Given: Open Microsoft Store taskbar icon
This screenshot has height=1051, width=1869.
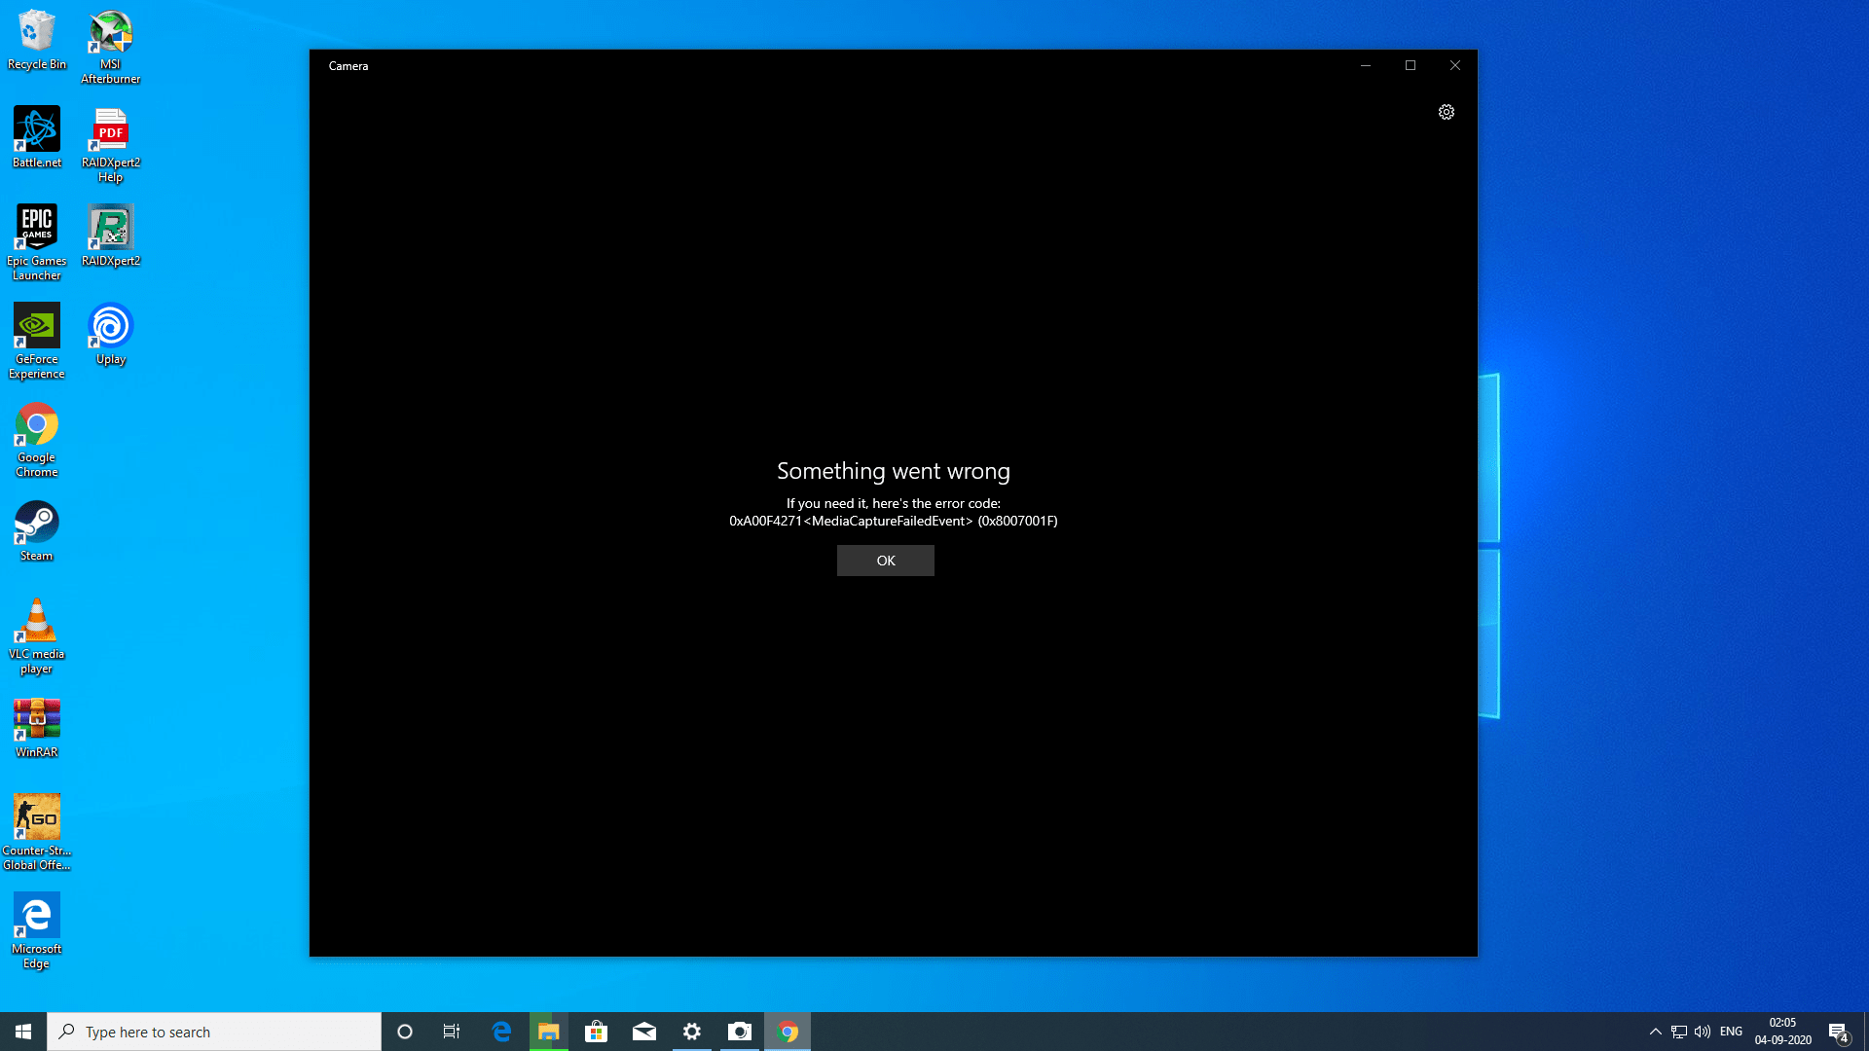Looking at the screenshot, I should tap(596, 1032).
